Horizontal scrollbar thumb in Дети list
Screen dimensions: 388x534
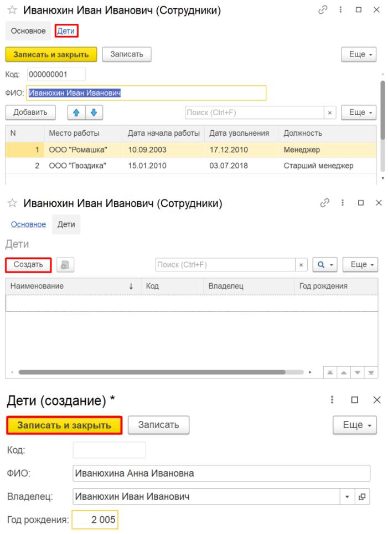152,373
